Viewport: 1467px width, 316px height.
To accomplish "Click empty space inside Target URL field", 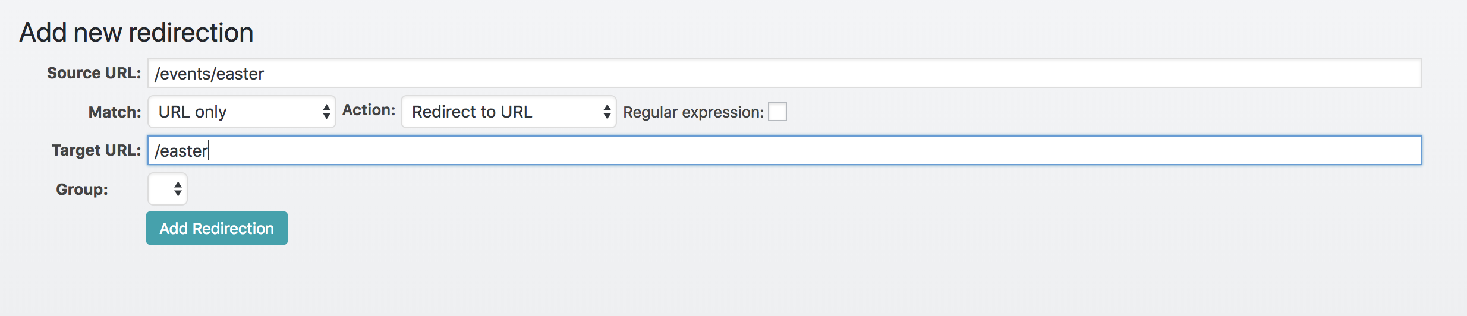I will coord(832,150).
